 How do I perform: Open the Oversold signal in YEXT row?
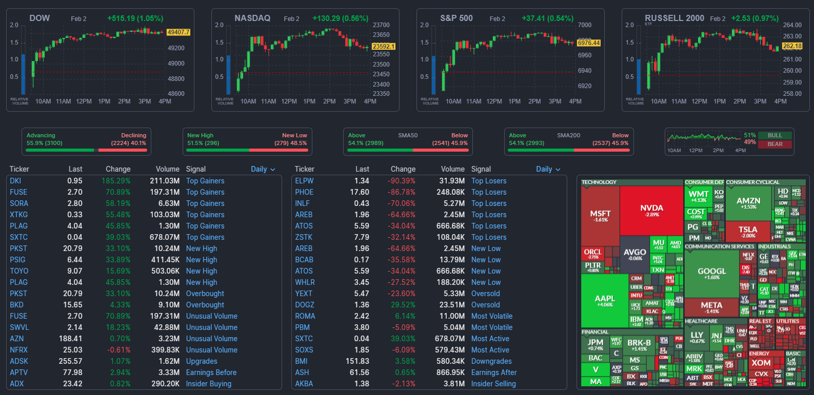pos(486,294)
